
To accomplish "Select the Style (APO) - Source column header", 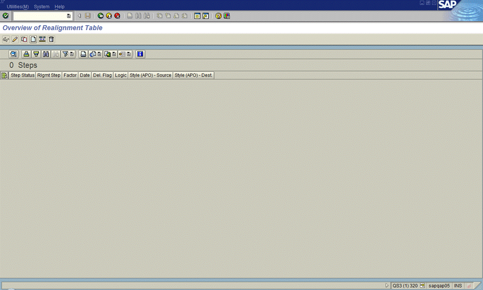I will 150,75.
